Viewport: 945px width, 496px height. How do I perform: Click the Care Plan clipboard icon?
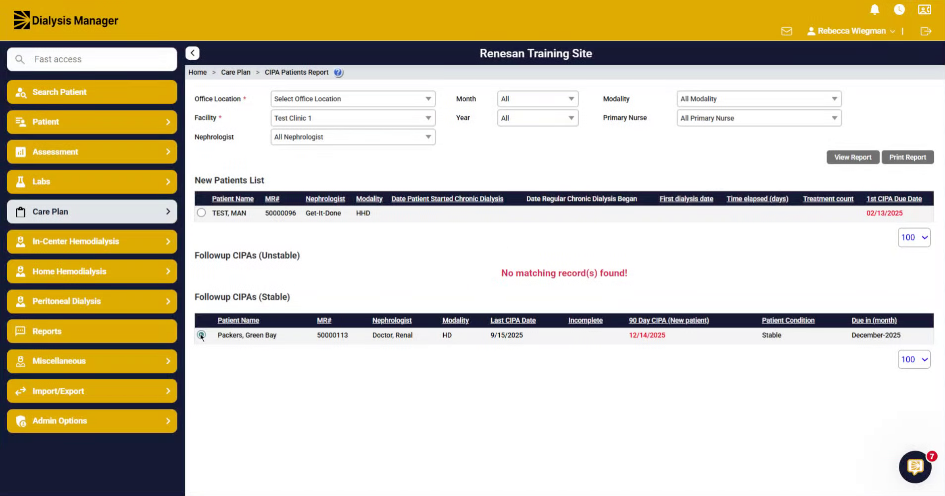(20, 212)
